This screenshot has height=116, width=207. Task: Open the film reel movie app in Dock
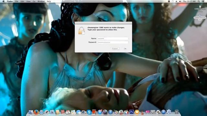click(105, 112)
